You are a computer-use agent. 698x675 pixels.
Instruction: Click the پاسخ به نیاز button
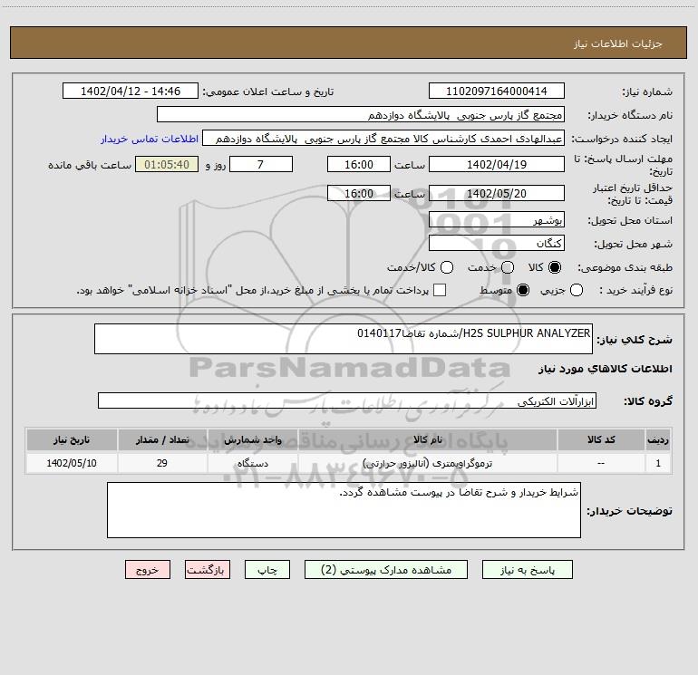pos(527,570)
